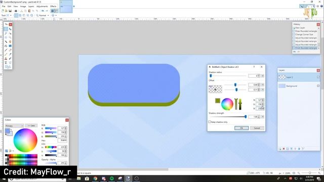324x182 pixels.
Task: Check the Keep shadow only checkbox
Action: 210,122
